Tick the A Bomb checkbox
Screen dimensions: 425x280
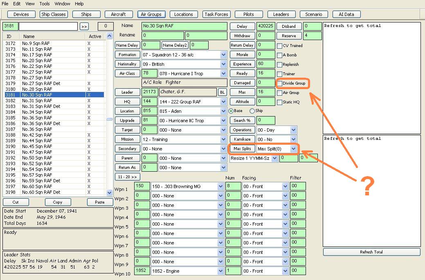click(x=280, y=55)
